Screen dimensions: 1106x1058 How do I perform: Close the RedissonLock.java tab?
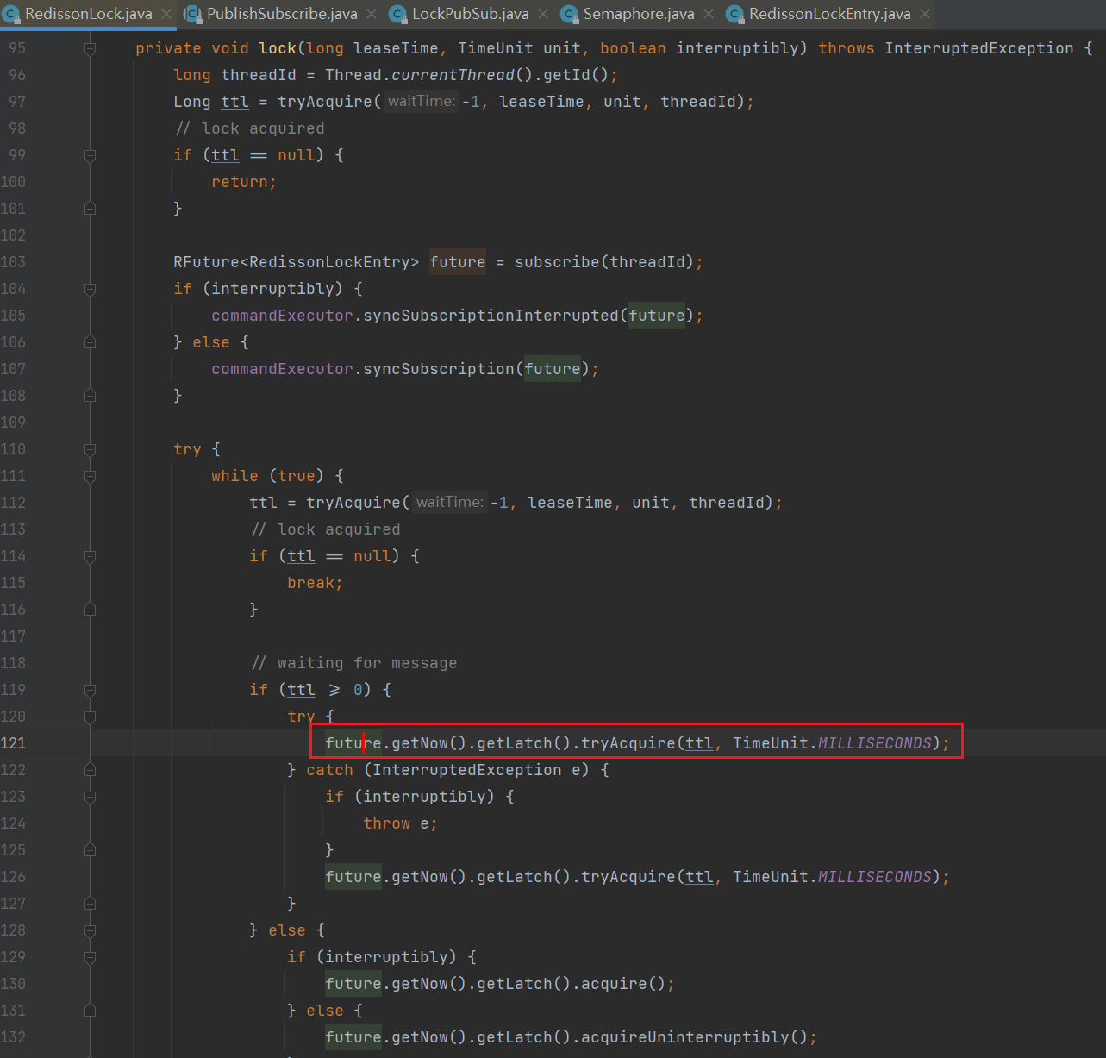point(166,15)
